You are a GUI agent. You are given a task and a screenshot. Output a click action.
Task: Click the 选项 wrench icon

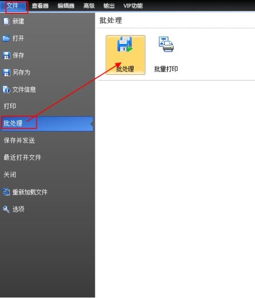(6, 209)
